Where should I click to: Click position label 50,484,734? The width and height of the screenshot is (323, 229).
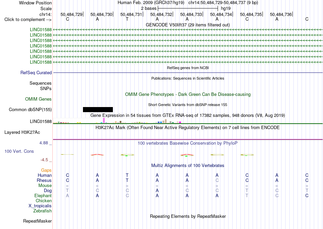[221, 14]
